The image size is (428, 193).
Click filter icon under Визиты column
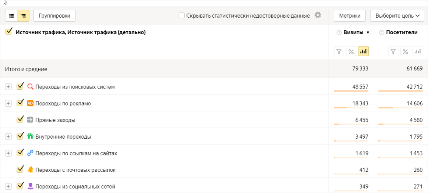(x=339, y=51)
